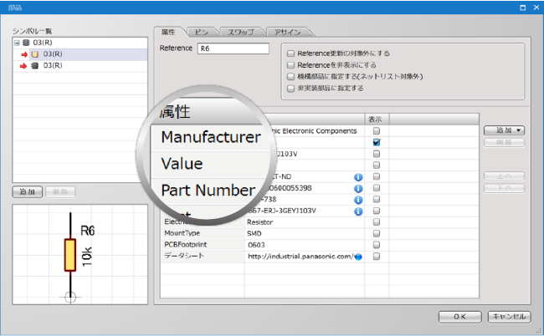Viewport: 544px width, 336px height.
Task: Uncheck the ticked 表示 checkbox on Value row
Action: [377, 142]
